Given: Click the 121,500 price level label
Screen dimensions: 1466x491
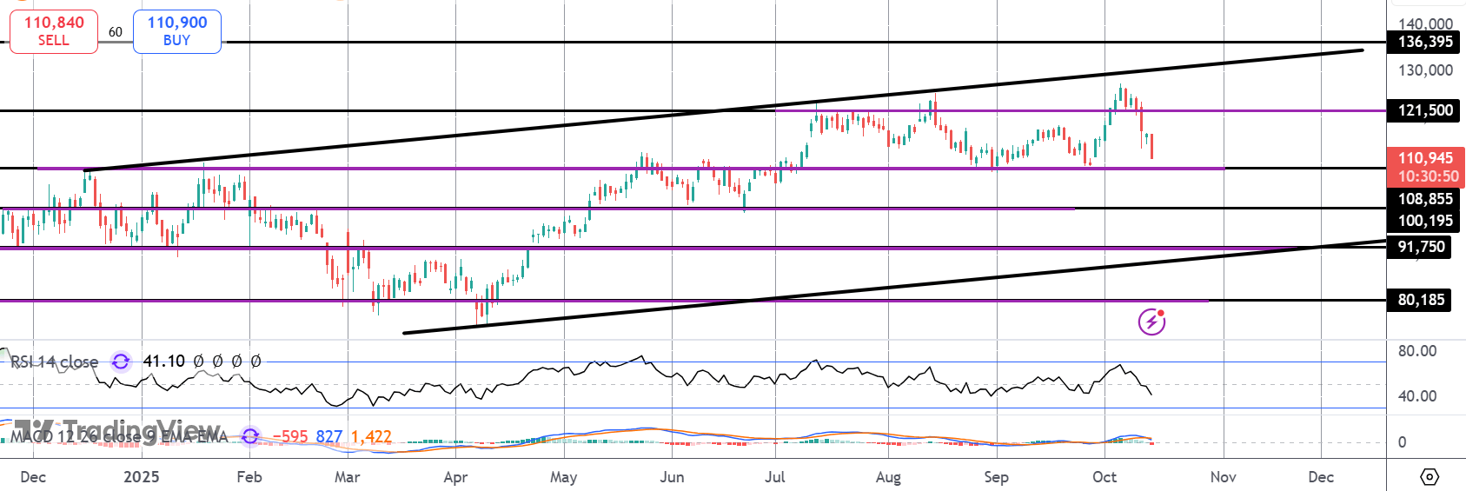Looking at the screenshot, I should click(x=1424, y=110).
